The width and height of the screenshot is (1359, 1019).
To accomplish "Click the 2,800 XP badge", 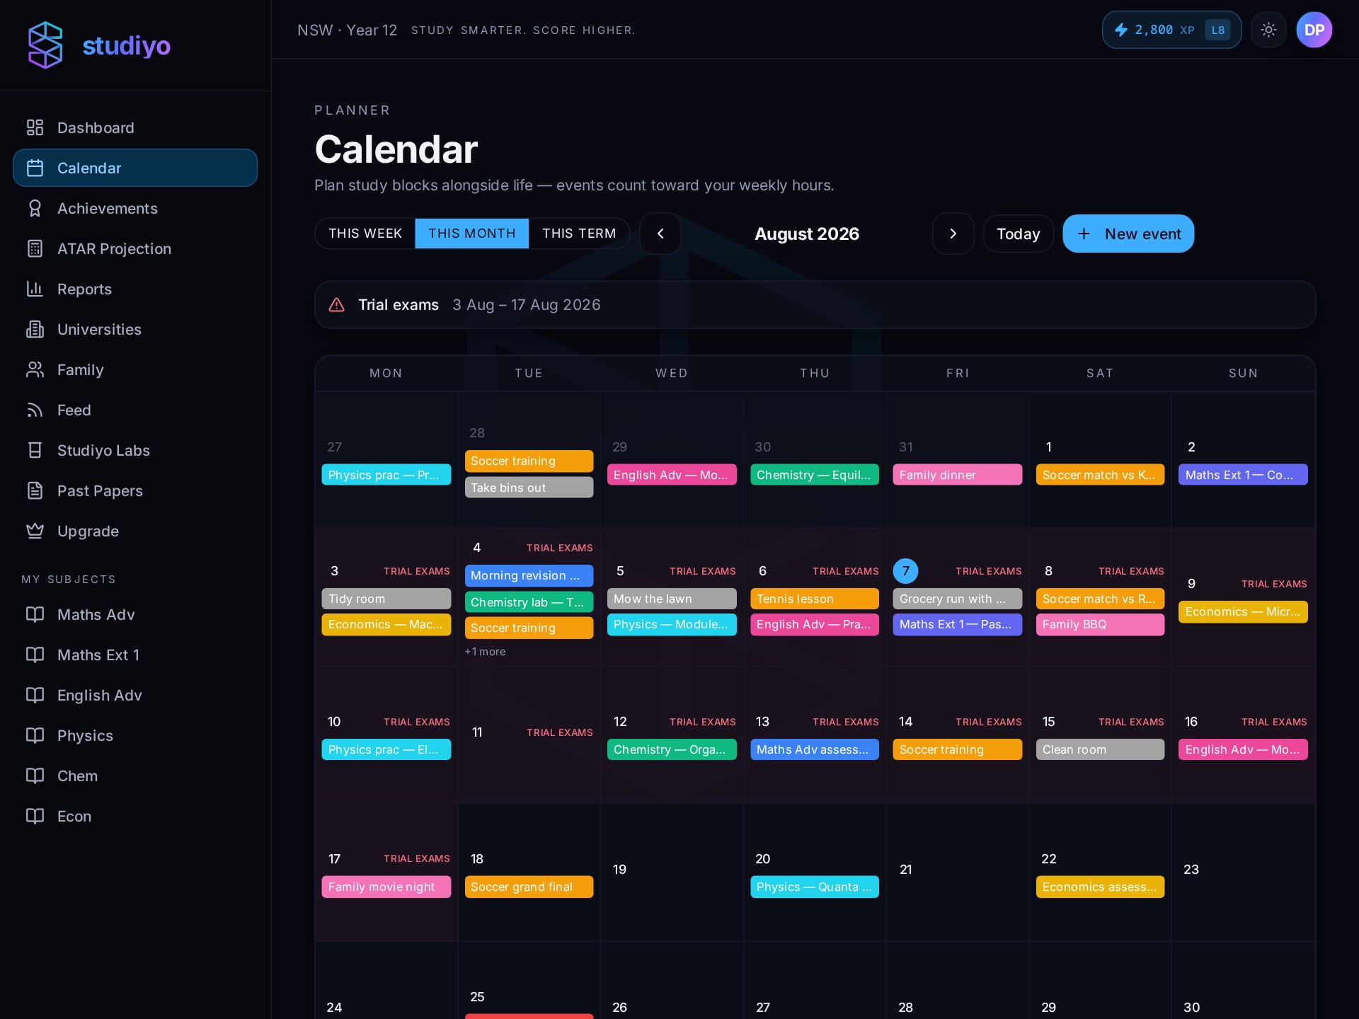I will 1171,30.
